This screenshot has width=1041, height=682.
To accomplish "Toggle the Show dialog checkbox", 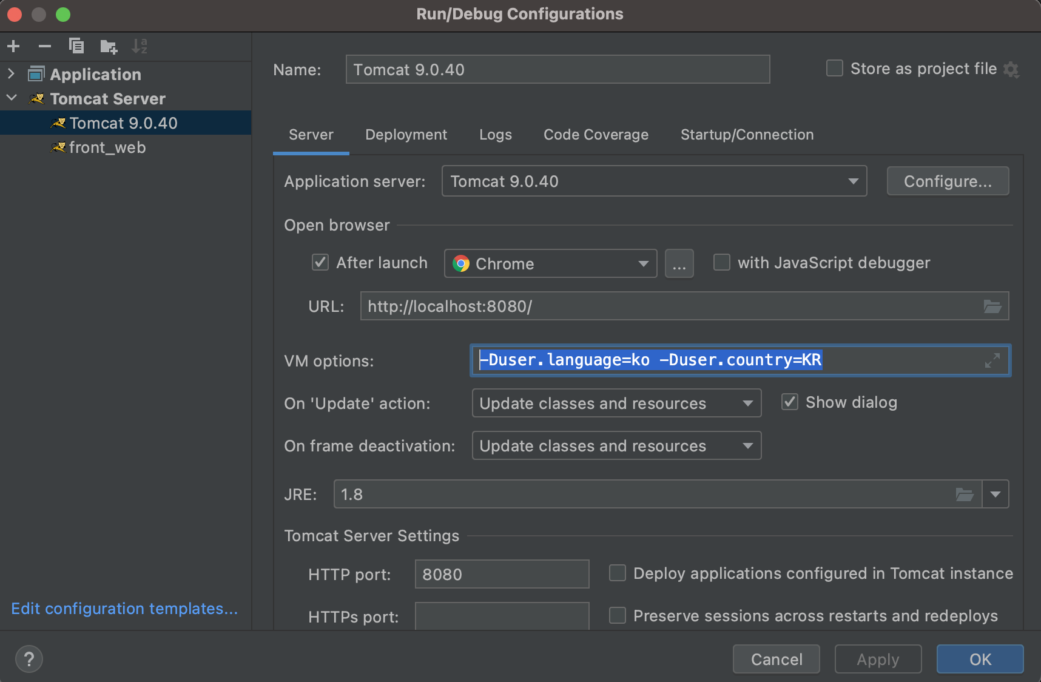I will tap(790, 402).
